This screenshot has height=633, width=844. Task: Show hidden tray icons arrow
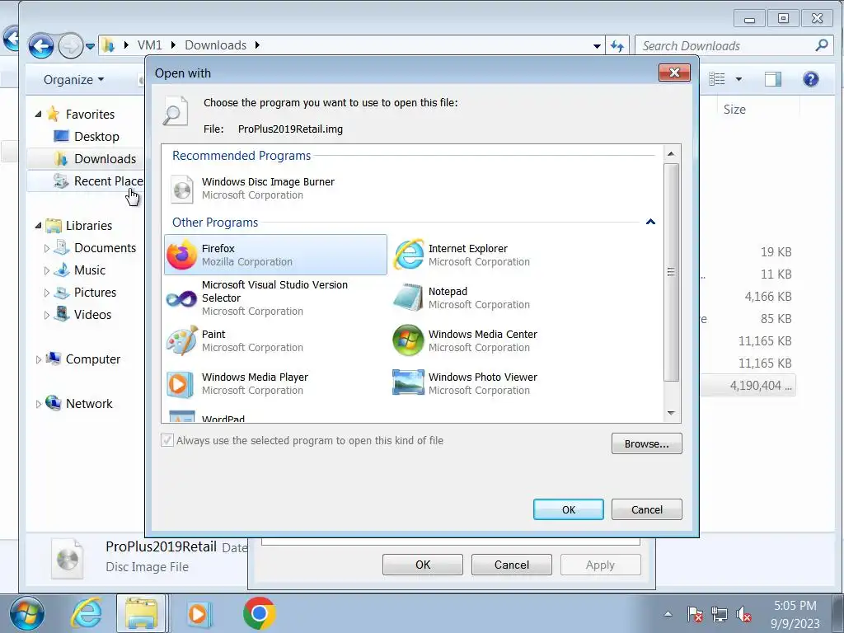tap(668, 614)
